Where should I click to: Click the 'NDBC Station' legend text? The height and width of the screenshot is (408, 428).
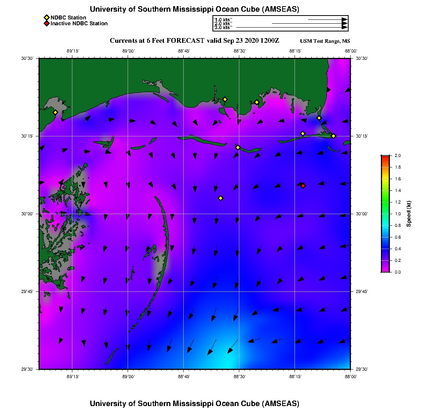tap(68, 17)
